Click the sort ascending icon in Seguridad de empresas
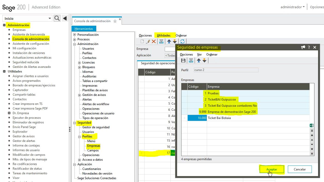 199,60
